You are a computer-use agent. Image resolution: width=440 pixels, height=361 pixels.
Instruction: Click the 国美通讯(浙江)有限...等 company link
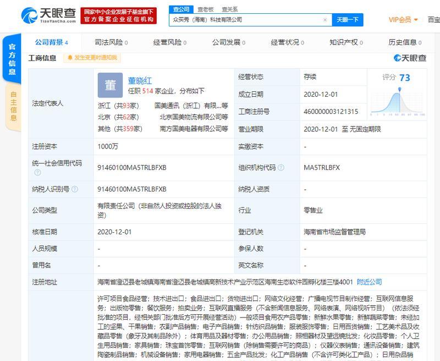(x=191, y=106)
